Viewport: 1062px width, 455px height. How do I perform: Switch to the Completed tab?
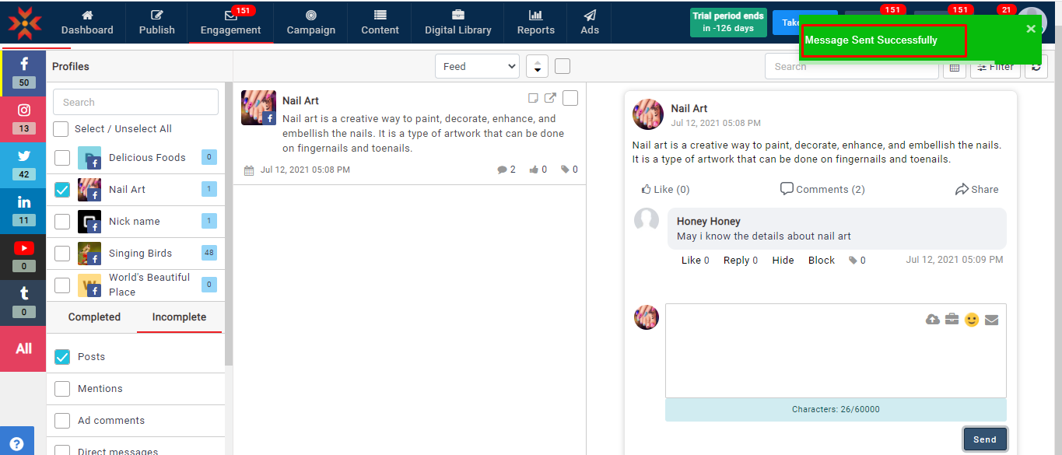click(x=94, y=317)
